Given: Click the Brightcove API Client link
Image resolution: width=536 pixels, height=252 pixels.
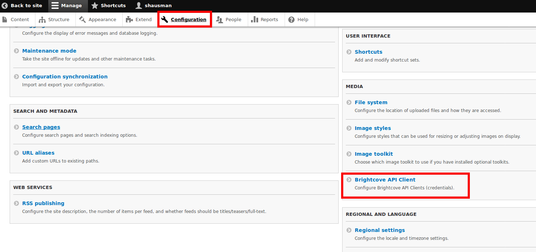Looking at the screenshot, I should 385,180.
